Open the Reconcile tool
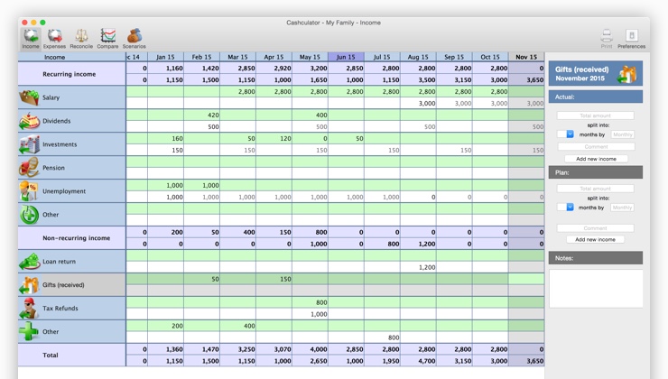 tap(81, 38)
